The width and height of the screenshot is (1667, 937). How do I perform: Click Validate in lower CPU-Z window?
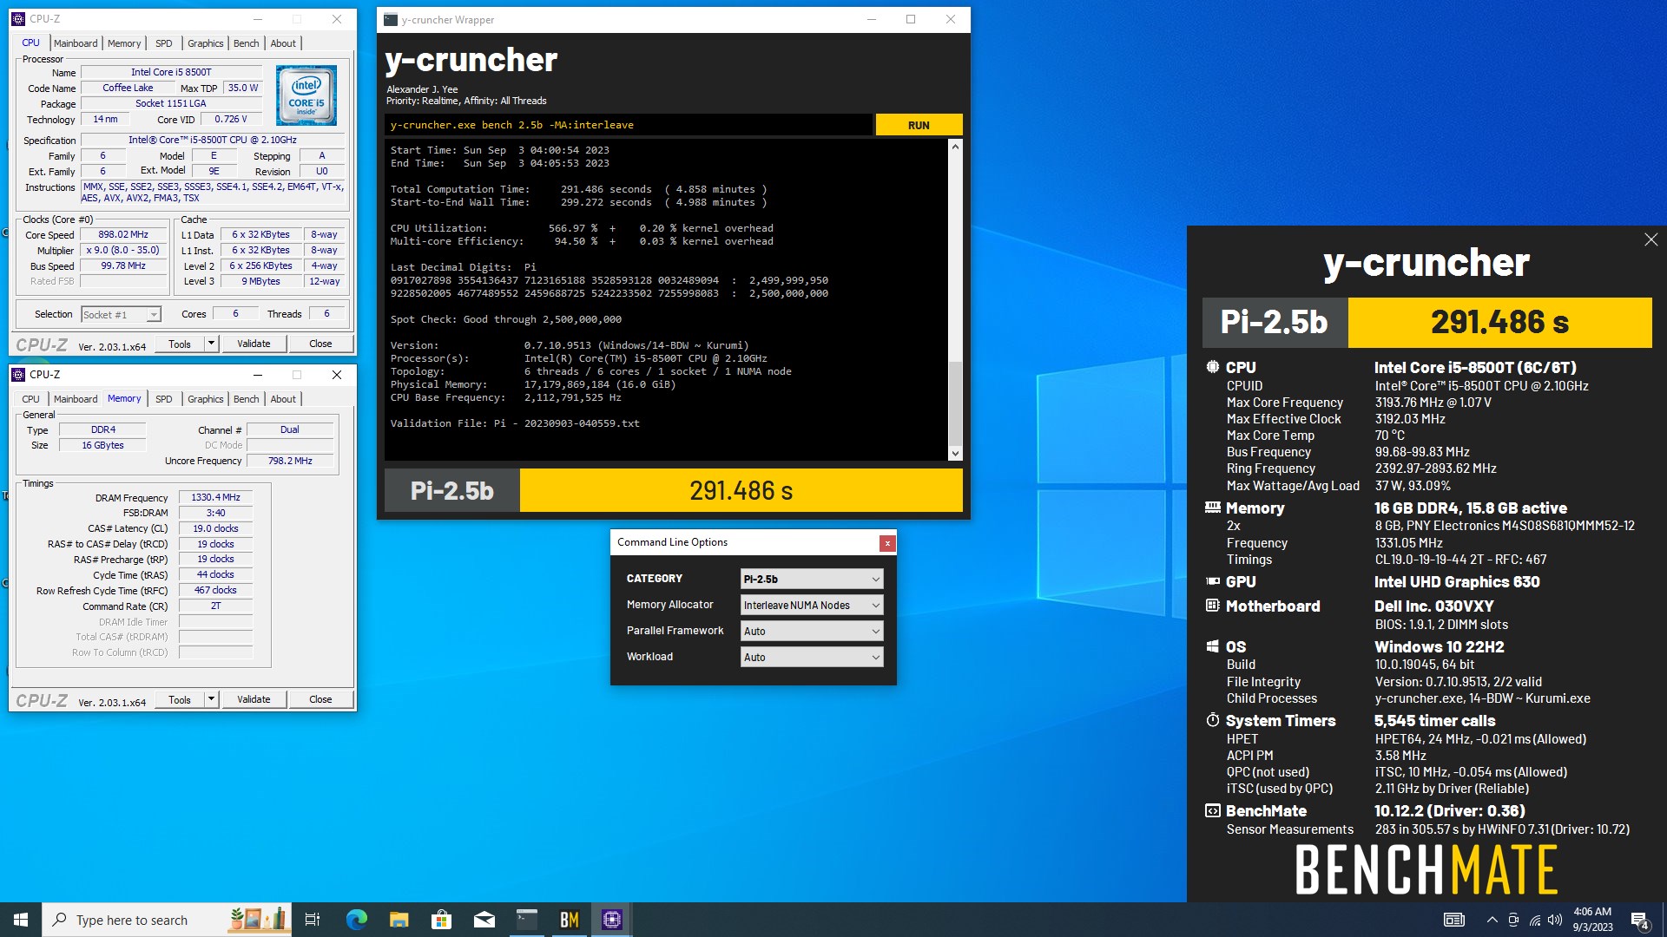point(254,699)
